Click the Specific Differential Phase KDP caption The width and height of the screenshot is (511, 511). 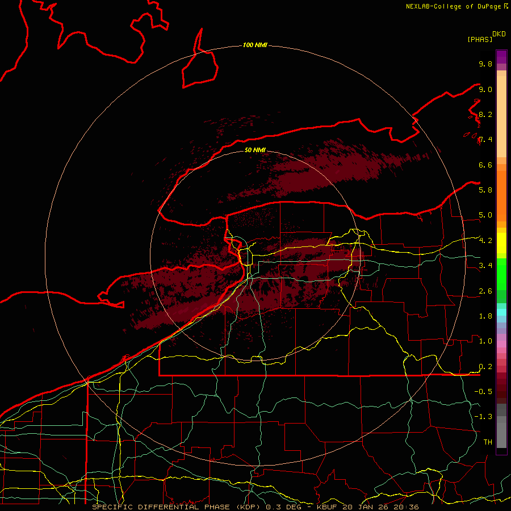(178, 507)
